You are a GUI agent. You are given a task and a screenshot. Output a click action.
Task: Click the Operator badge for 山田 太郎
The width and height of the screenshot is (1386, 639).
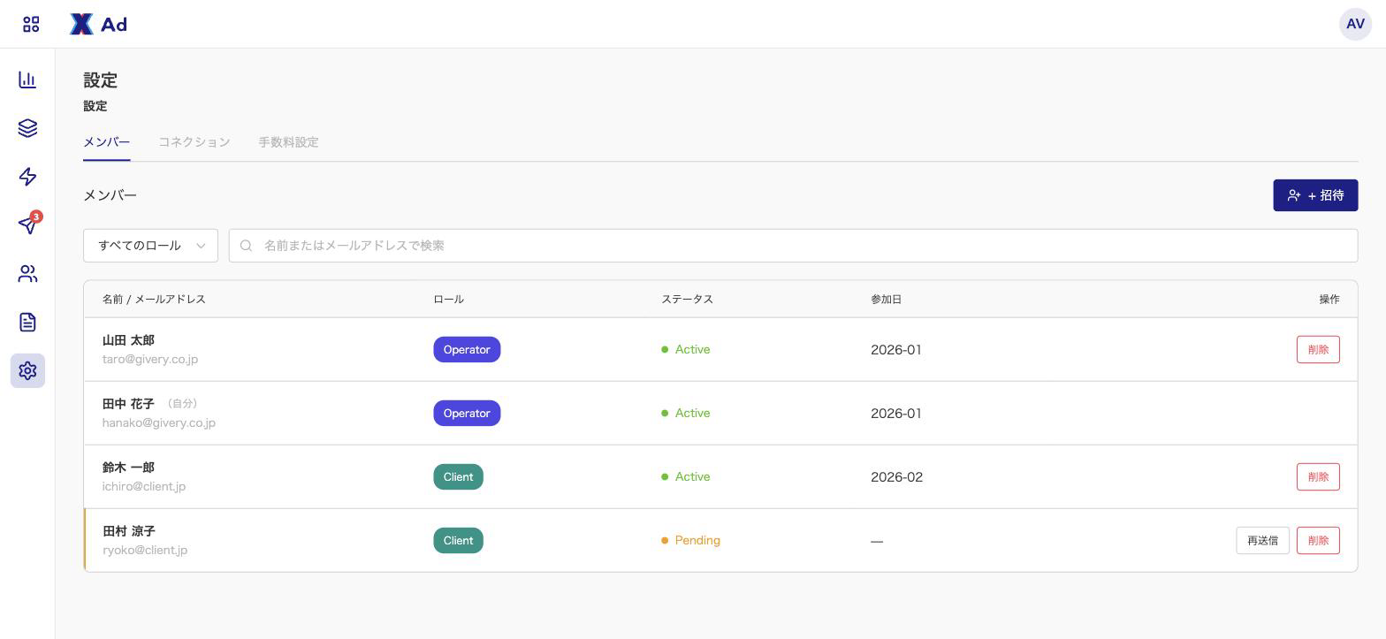pyautogui.click(x=467, y=349)
